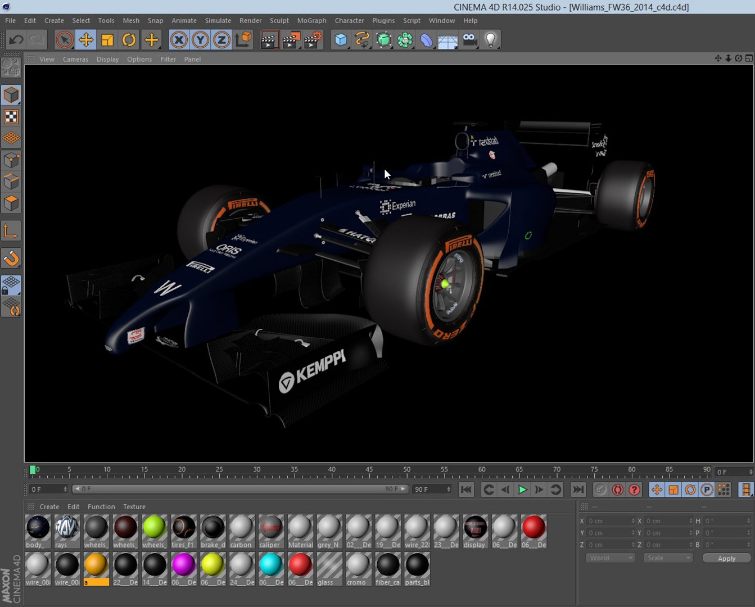Screen dimensions: 755x607
Task: Activate the Live Selection tool
Action: [65, 40]
